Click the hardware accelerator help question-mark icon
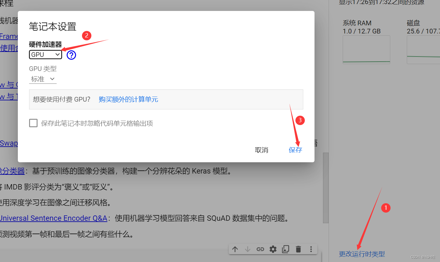The image size is (440, 262). (71, 55)
